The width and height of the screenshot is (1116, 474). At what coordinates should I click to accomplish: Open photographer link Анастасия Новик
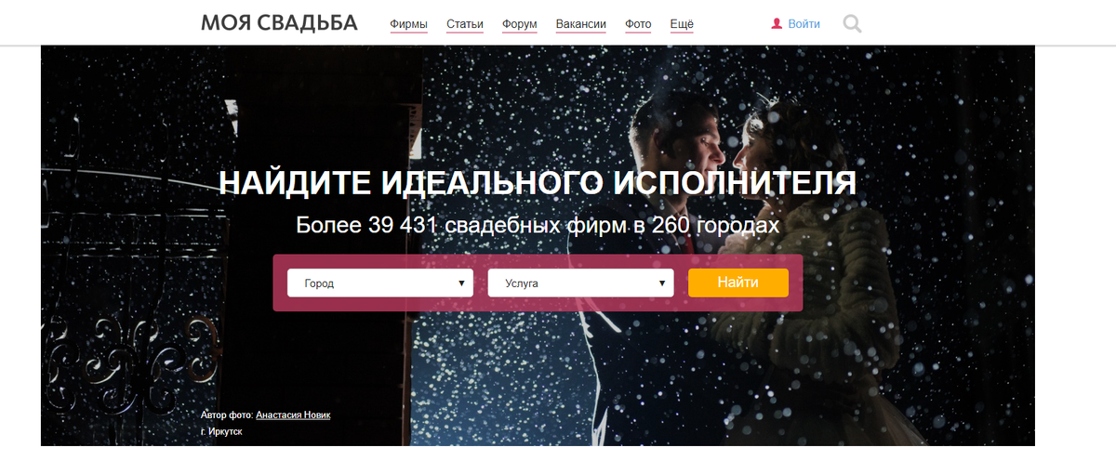tap(293, 415)
